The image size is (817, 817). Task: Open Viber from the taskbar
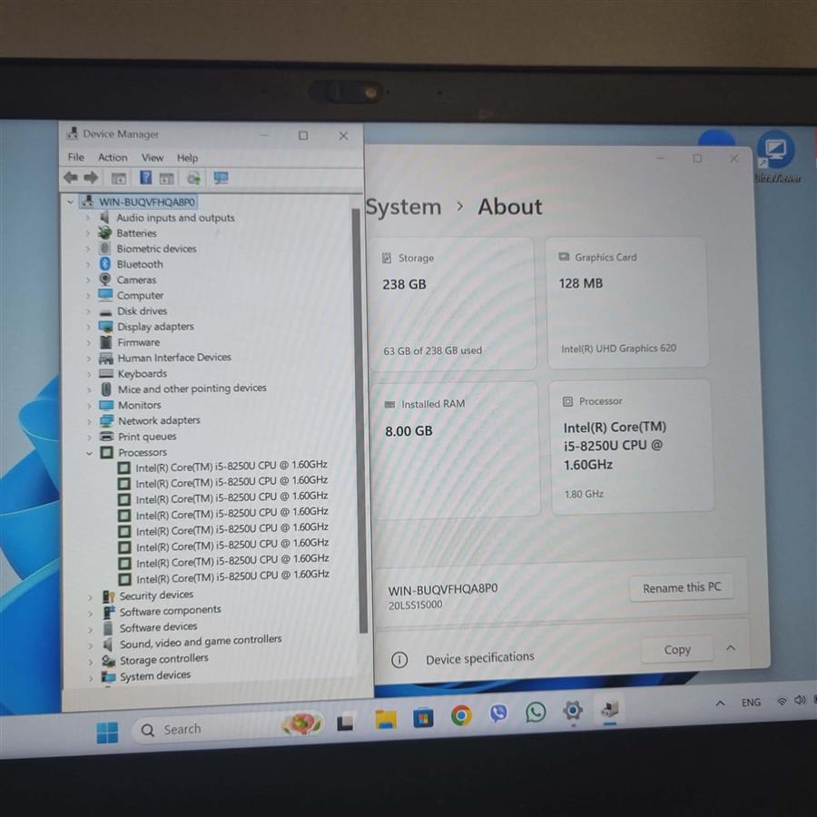pyautogui.click(x=498, y=714)
